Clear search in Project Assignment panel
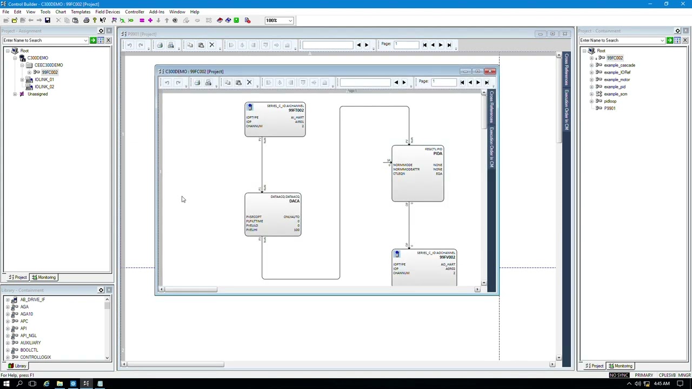Viewport: 692px width, 389px height. click(108, 41)
